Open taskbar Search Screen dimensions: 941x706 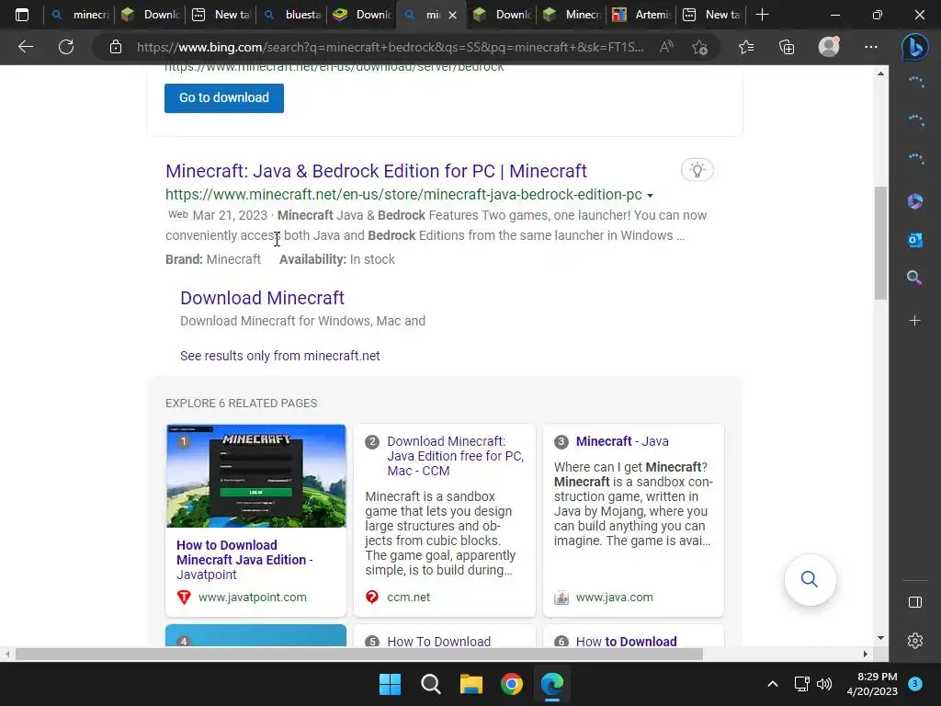pyautogui.click(x=430, y=684)
